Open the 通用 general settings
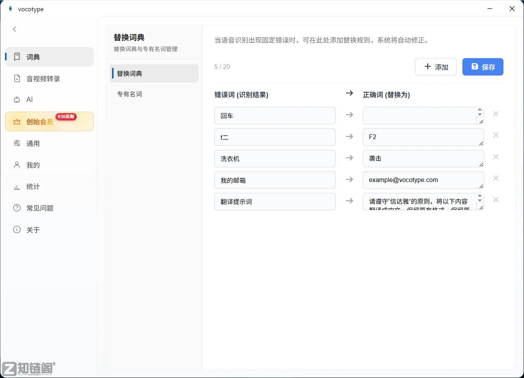This screenshot has height=378, width=524. (x=49, y=143)
